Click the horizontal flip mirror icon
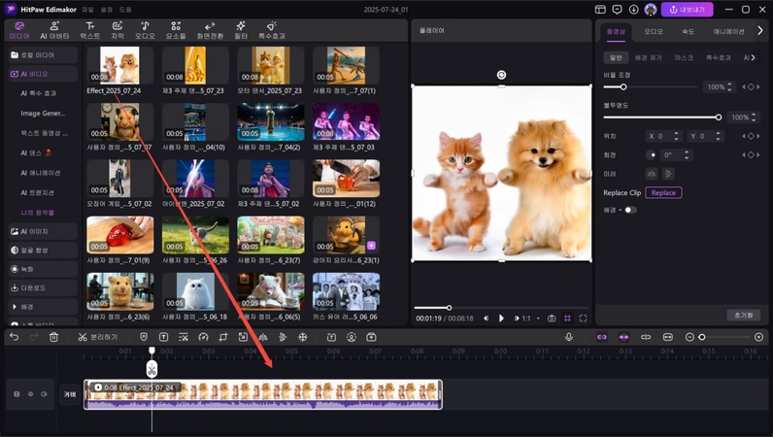 click(x=653, y=174)
